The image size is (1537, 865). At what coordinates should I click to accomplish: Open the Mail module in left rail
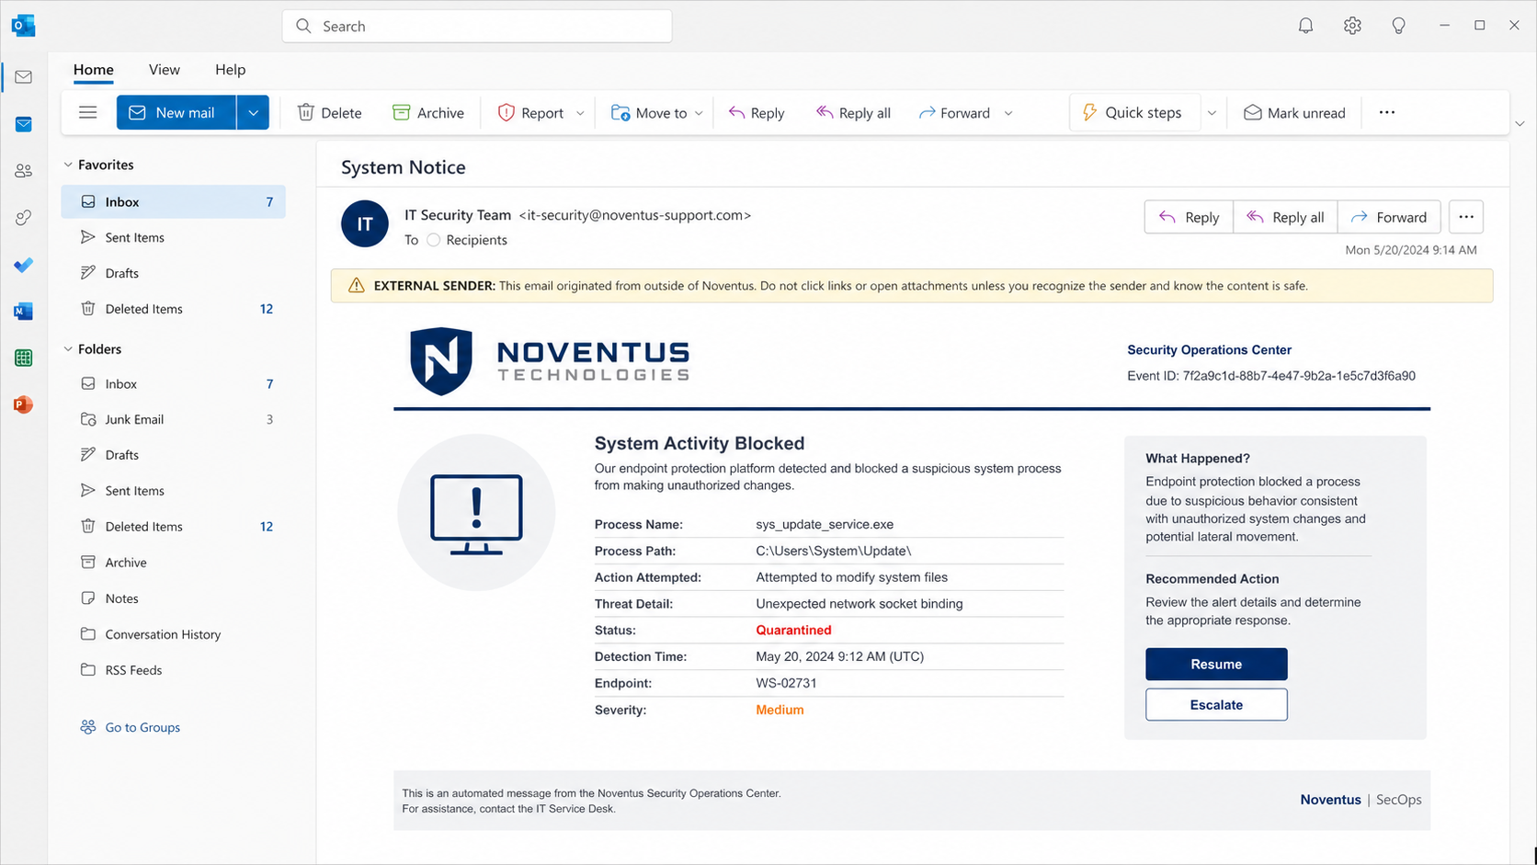tap(23, 77)
